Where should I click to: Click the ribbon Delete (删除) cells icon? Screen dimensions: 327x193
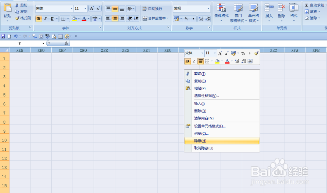pos(281,8)
